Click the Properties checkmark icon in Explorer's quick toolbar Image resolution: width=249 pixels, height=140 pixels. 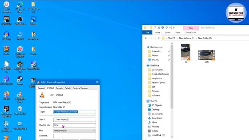click(x=155, y=28)
